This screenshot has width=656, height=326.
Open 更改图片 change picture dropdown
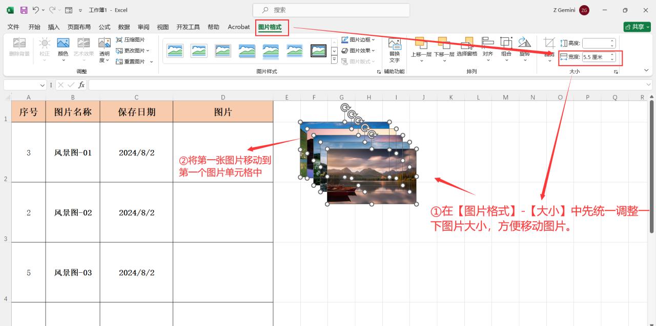point(133,51)
